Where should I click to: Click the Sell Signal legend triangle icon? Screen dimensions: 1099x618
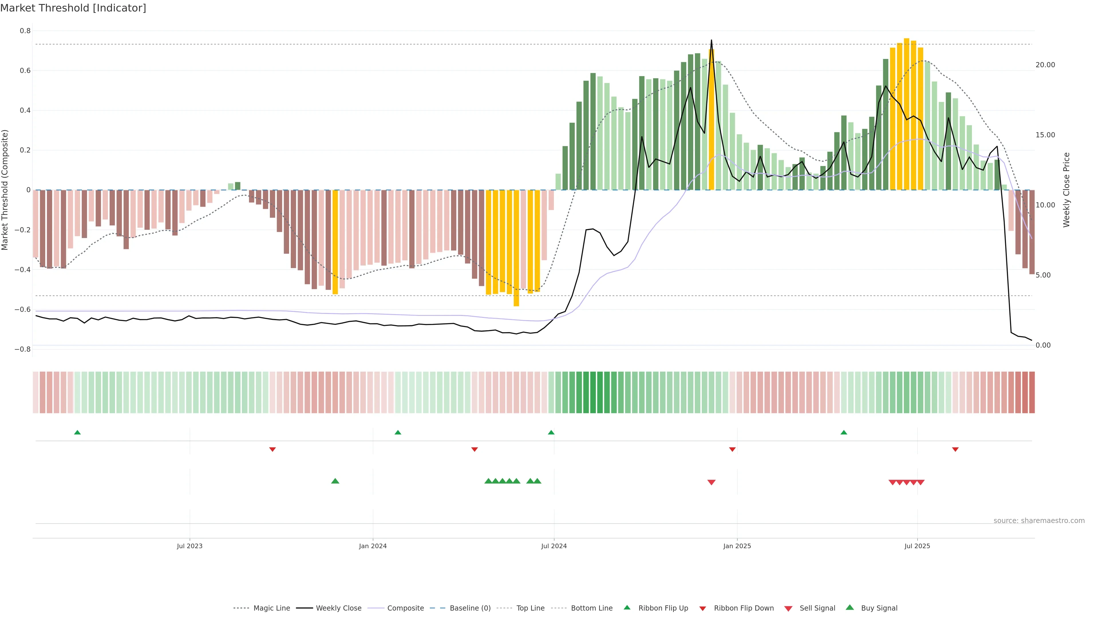[788, 608]
